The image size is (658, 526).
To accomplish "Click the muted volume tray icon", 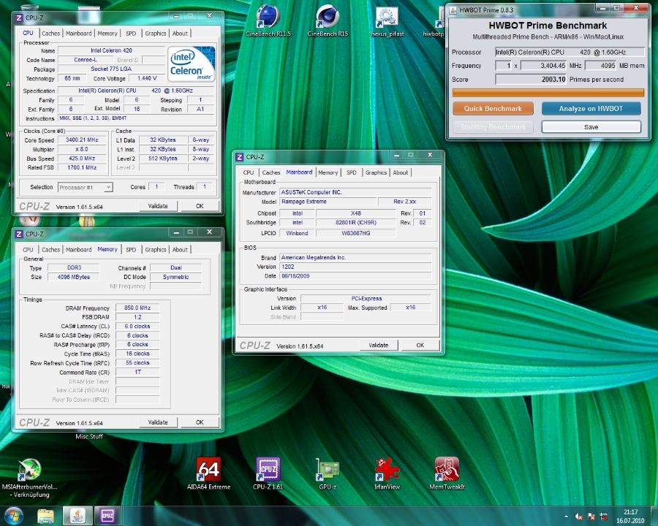I will (579, 517).
